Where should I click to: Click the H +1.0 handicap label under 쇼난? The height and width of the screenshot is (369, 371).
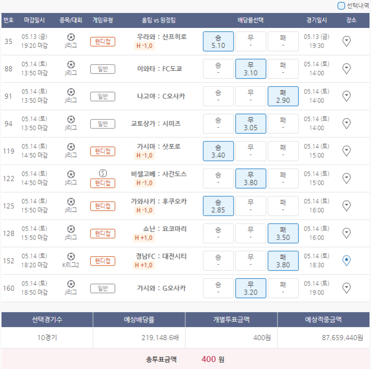click(x=144, y=238)
